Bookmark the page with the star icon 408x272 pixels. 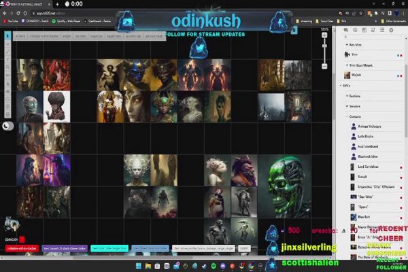click(360, 13)
